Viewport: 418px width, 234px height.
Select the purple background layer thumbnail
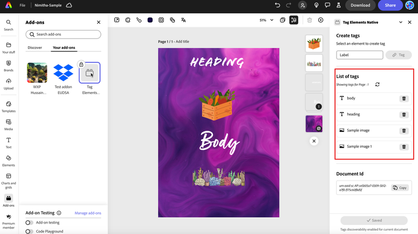click(x=314, y=124)
